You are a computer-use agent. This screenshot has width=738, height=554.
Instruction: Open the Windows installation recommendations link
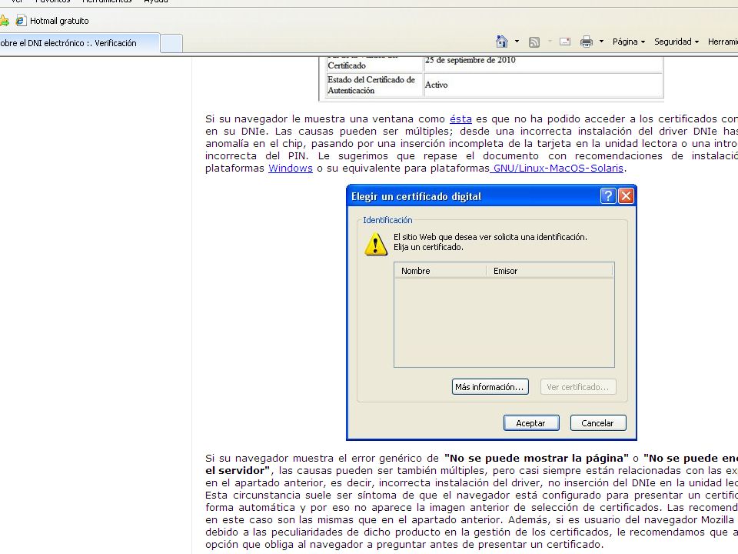tap(291, 169)
